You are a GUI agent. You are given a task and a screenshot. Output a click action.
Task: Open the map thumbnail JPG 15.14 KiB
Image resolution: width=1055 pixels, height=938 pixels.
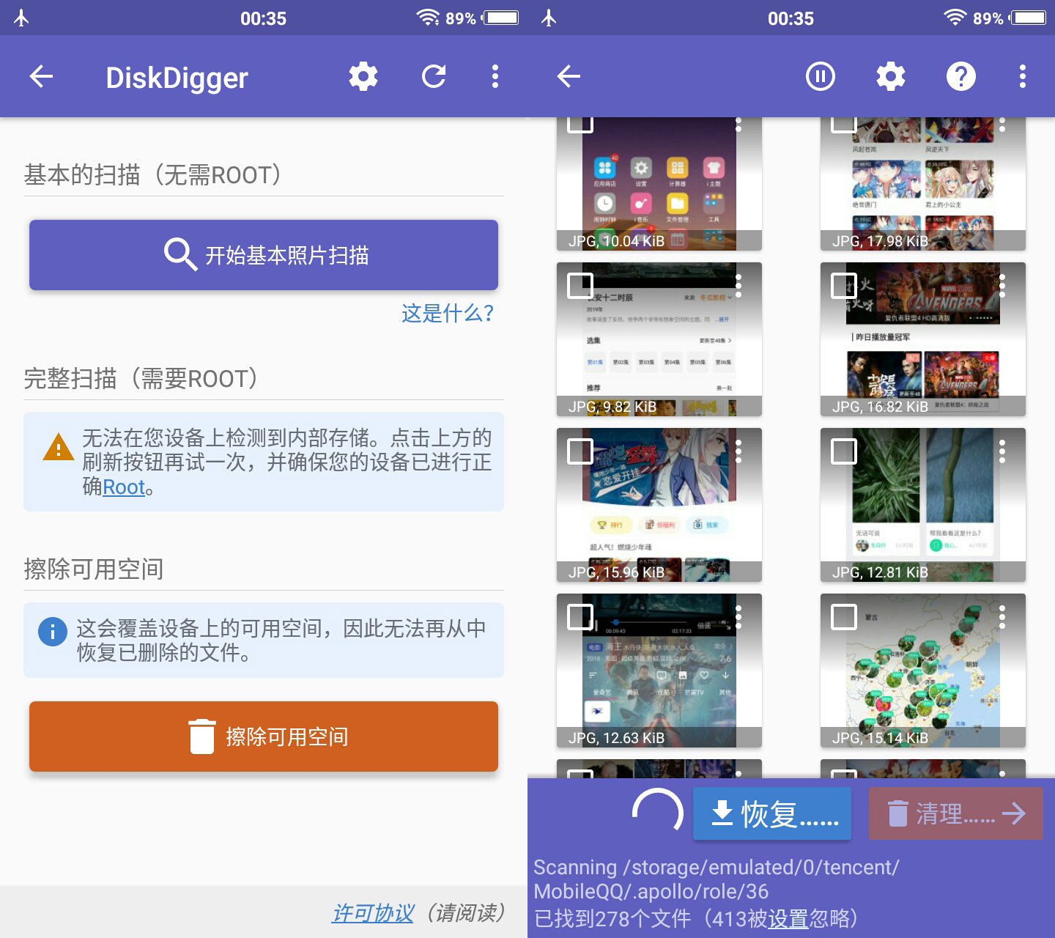tap(923, 671)
